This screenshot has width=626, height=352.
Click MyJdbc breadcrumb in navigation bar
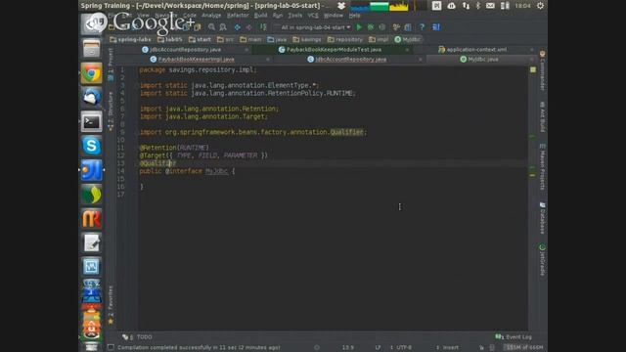(407, 39)
